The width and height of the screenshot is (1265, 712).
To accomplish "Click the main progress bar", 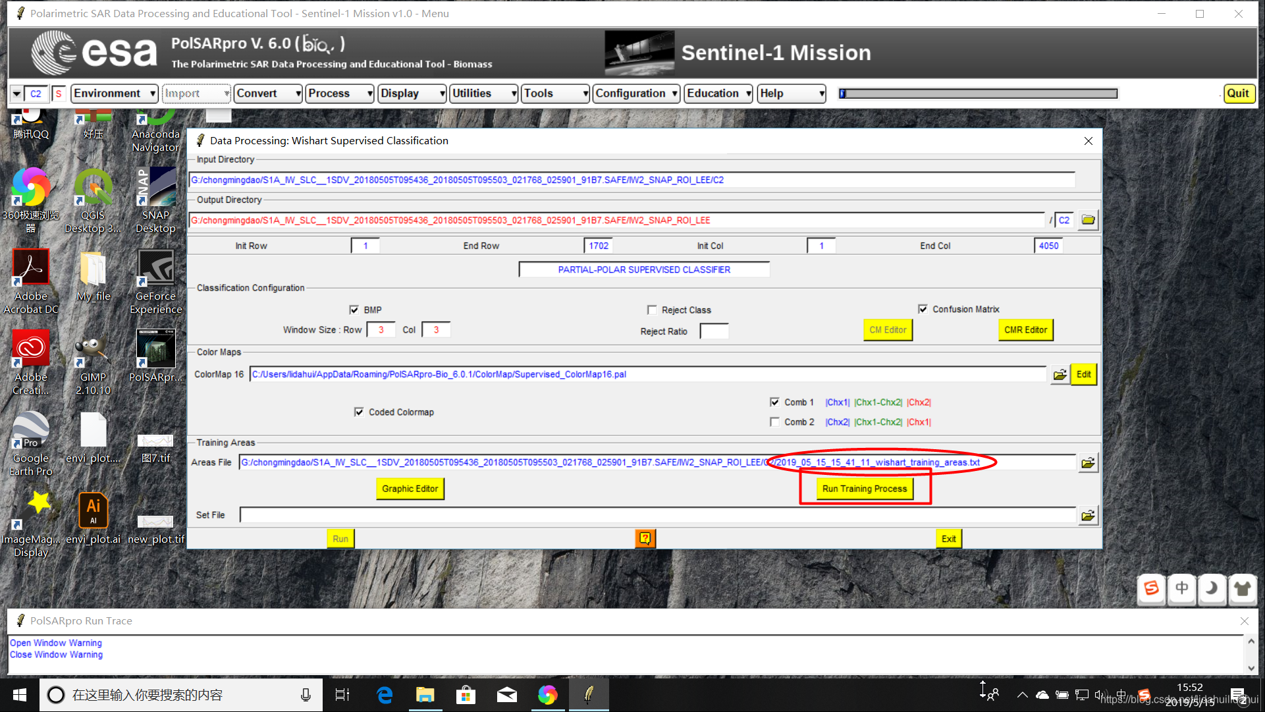I will (x=978, y=94).
